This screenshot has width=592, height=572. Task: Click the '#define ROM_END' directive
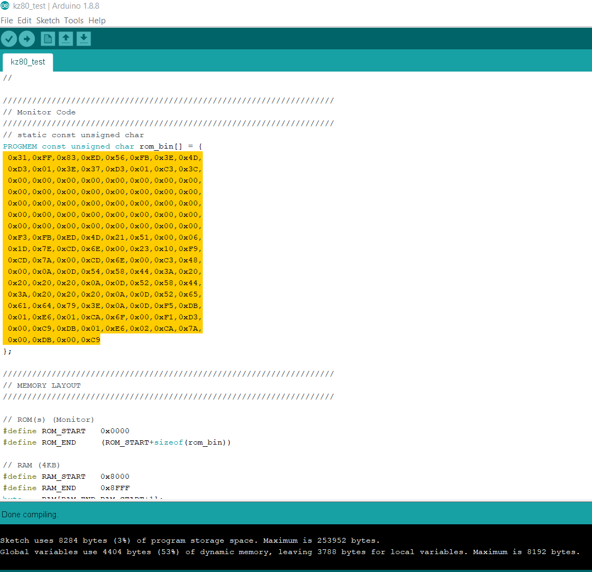[40, 442]
